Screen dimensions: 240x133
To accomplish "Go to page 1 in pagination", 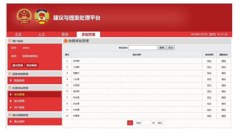I will click(x=130, y=123).
